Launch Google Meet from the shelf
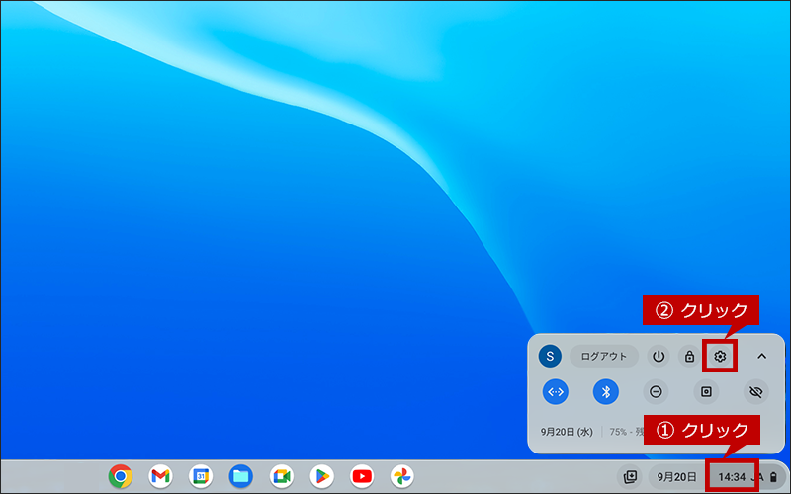Image resolution: width=791 pixels, height=494 pixels. coord(282,476)
